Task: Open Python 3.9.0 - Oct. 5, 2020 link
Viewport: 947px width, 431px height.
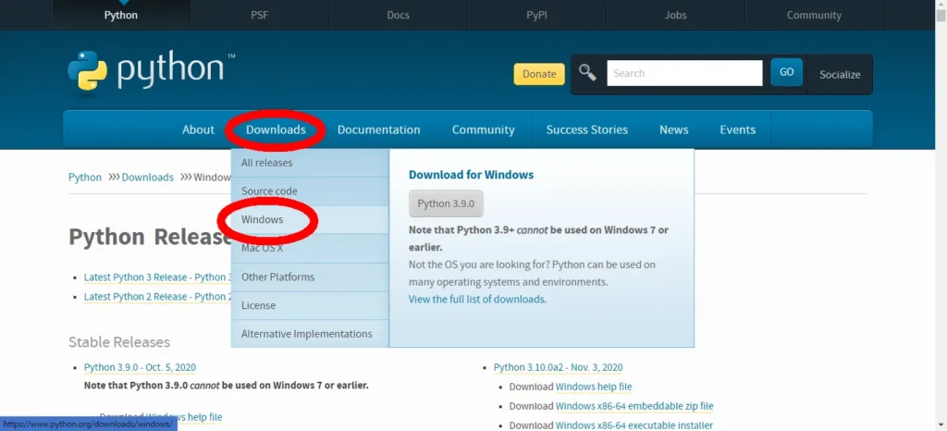Action: coord(141,367)
